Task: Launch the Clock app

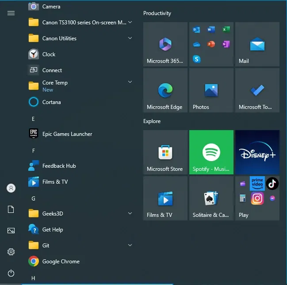Action: pyautogui.click(x=80, y=54)
